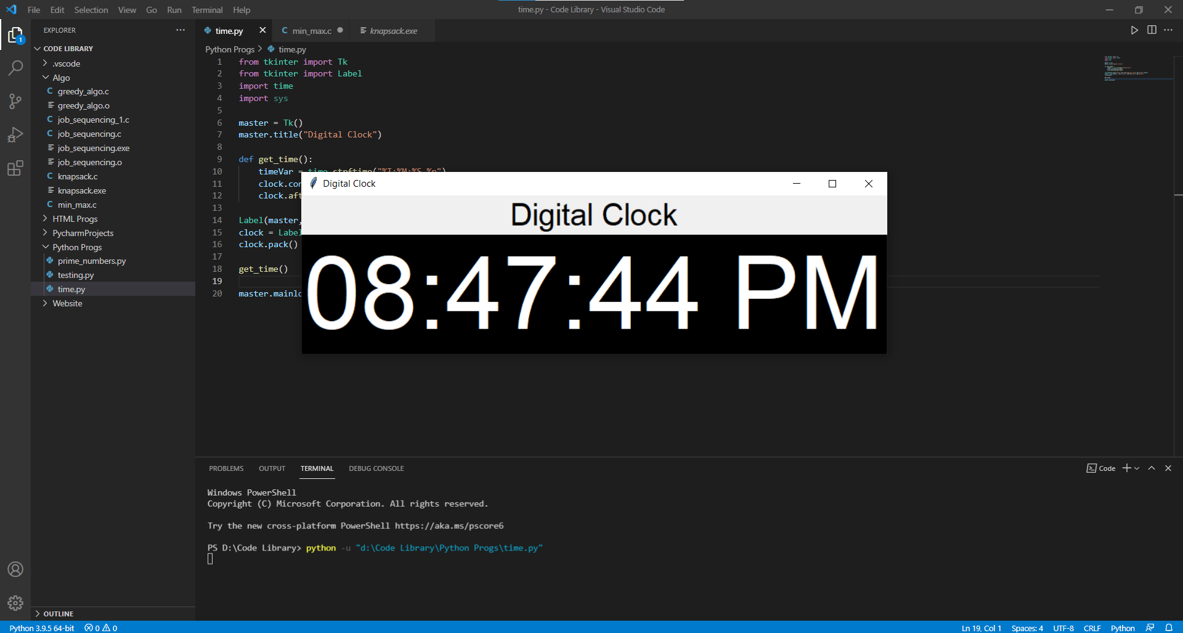Click Python Progs breadcrumb segment

tap(230, 49)
